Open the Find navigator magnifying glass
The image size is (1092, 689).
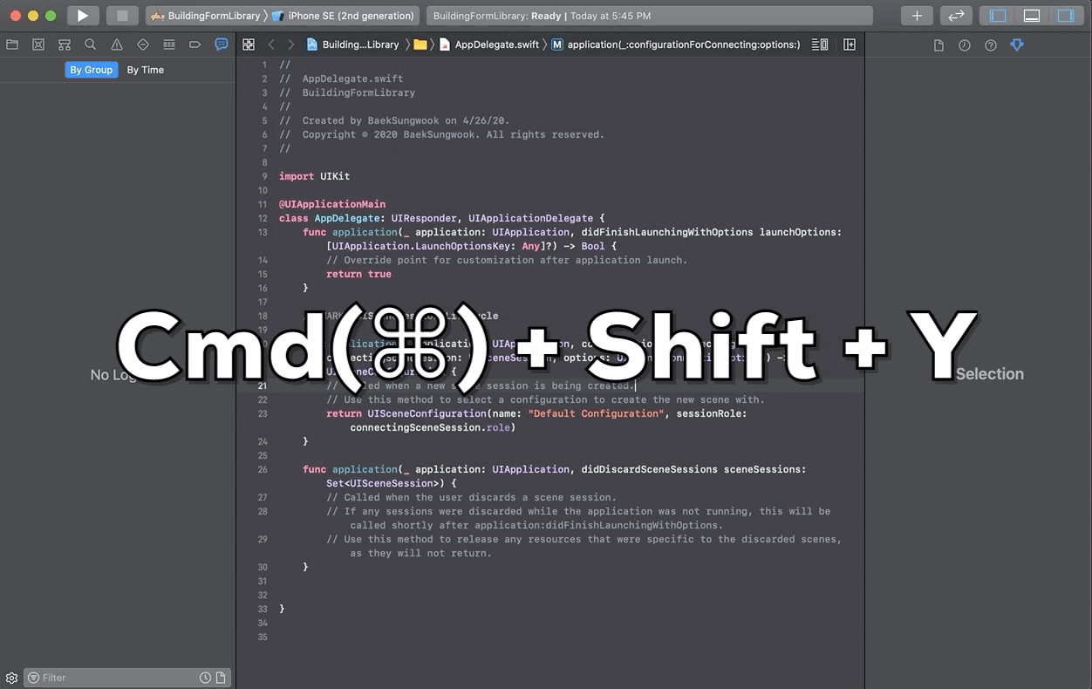click(91, 44)
